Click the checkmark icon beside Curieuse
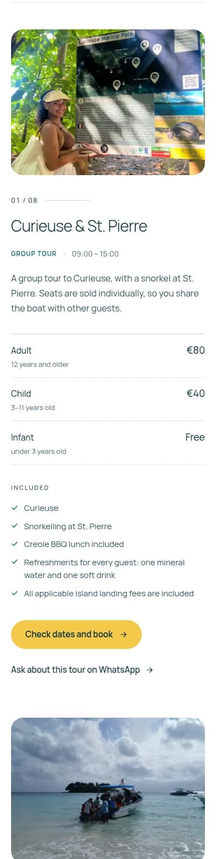The width and height of the screenshot is (216, 859). click(x=14, y=508)
